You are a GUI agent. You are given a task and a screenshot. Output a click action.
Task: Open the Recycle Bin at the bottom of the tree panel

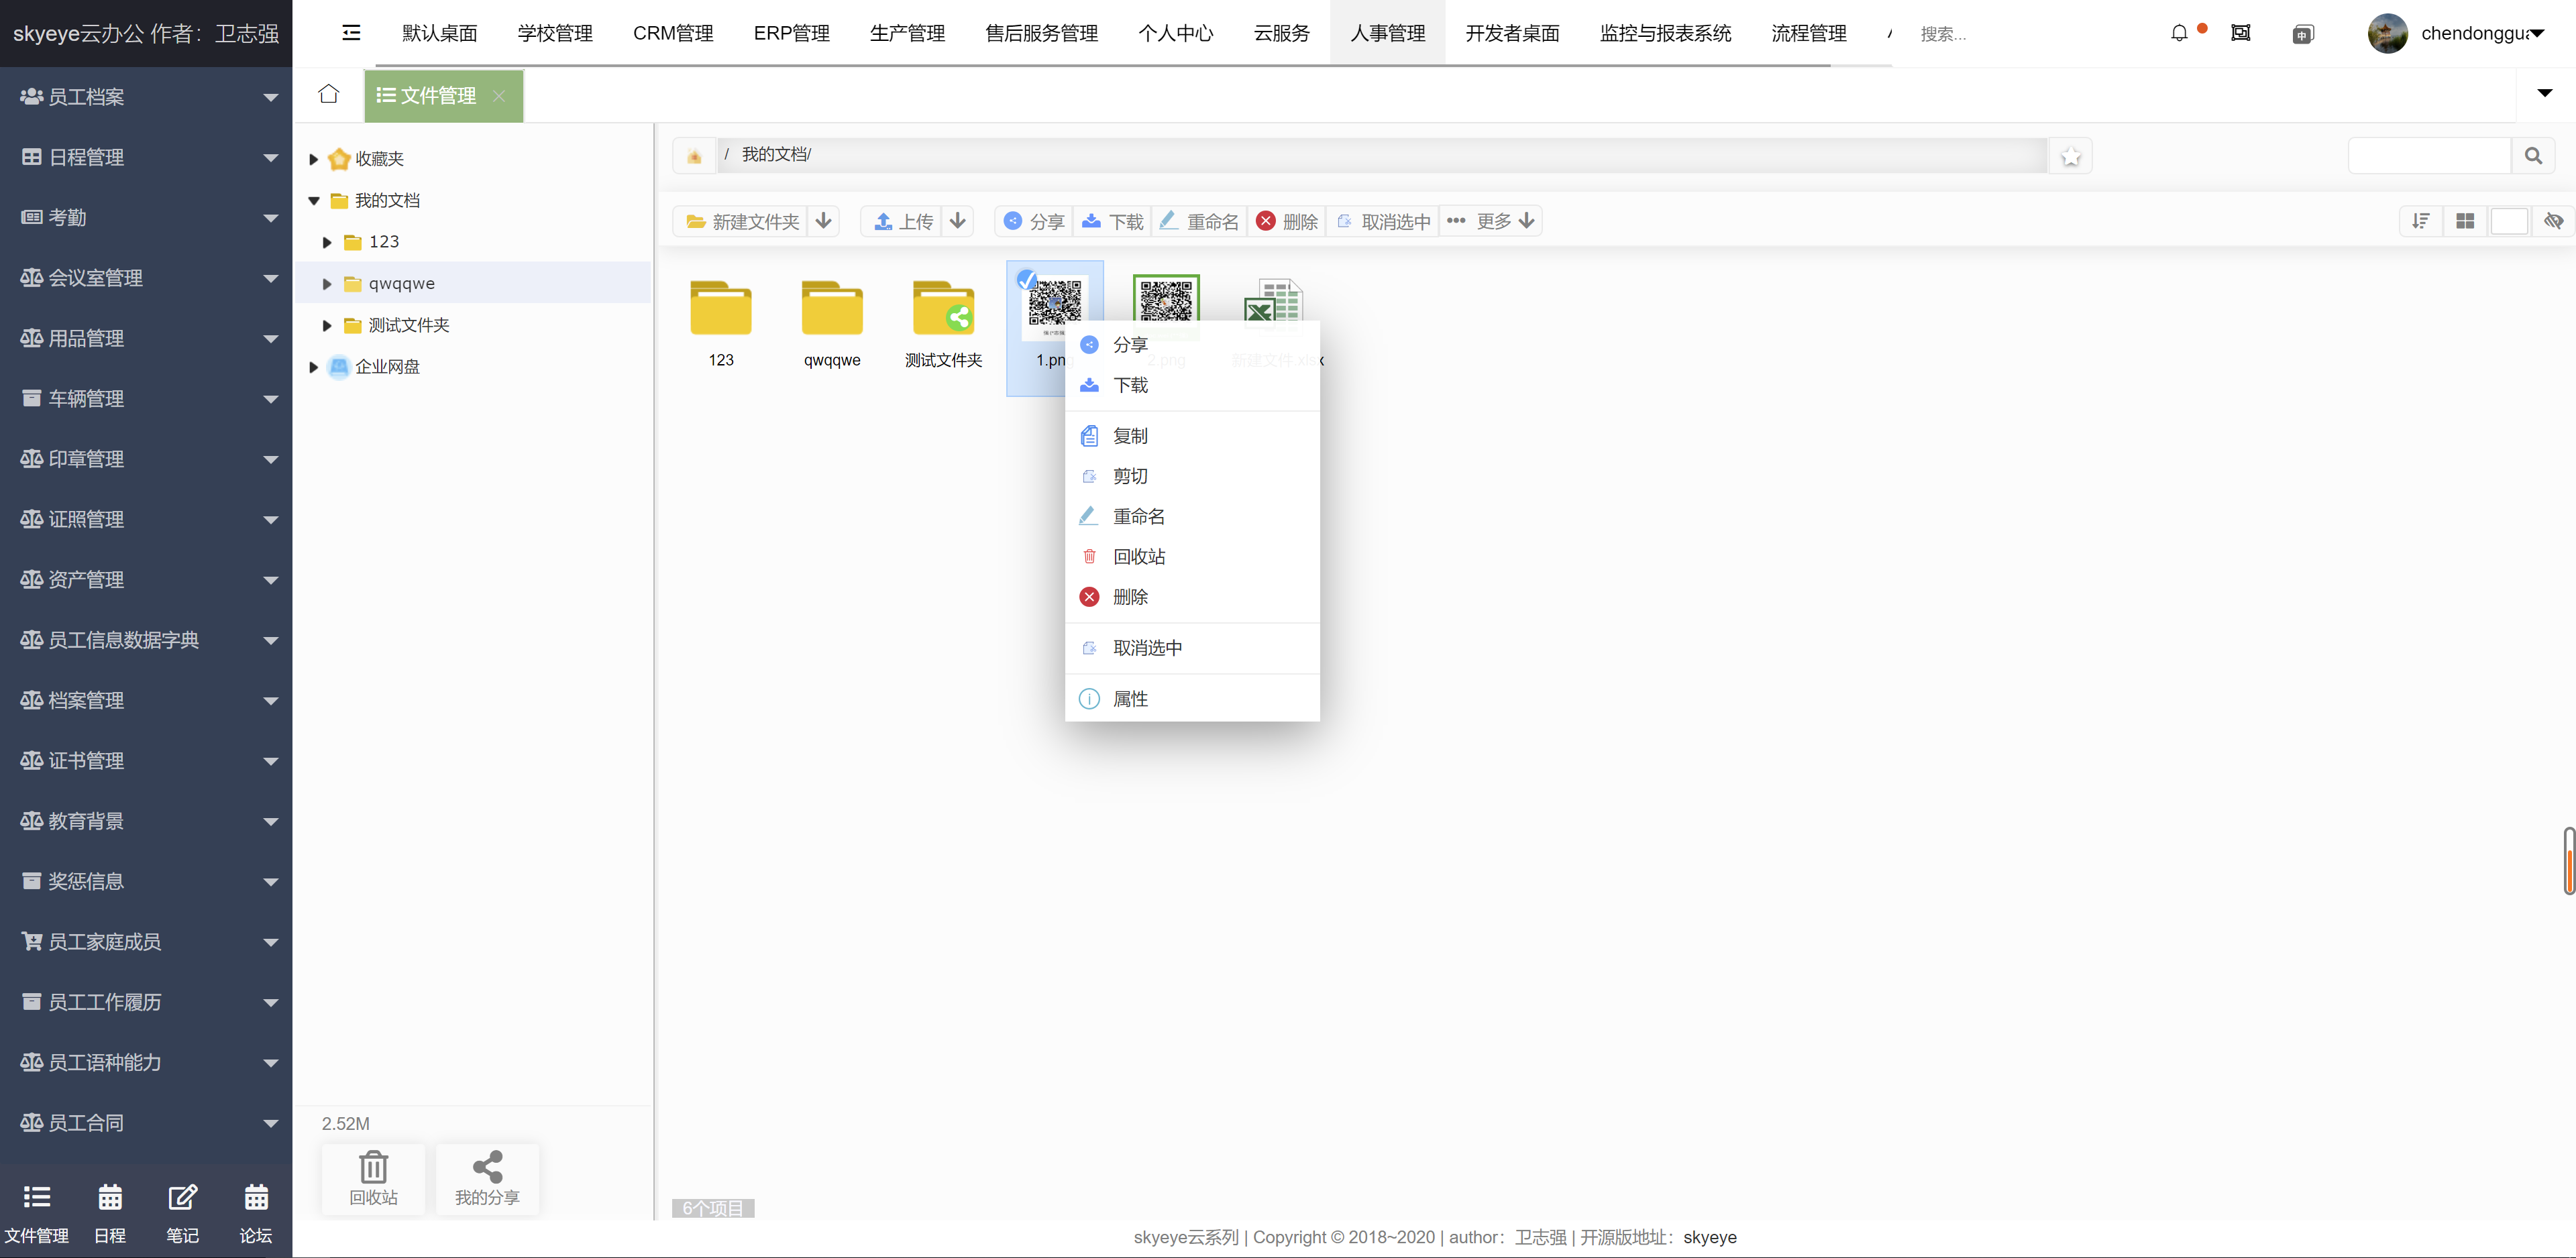tap(373, 1179)
